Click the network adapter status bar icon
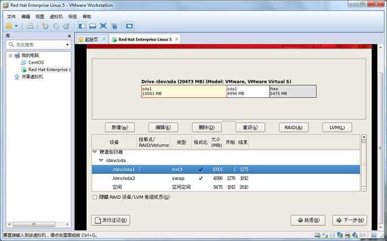Image resolution: width=387 pixels, height=241 pixels. click(x=340, y=235)
